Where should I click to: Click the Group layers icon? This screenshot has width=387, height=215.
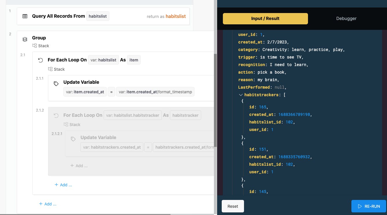point(25,39)
